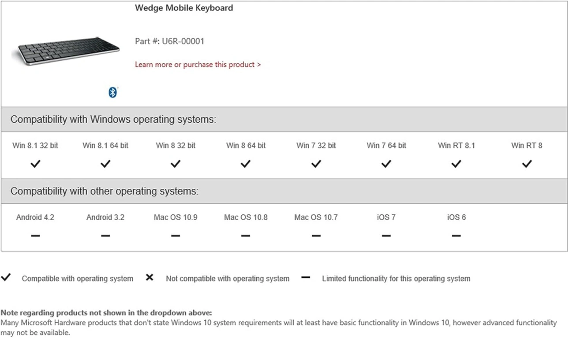This screenshot has height=338, width=569.
Task: Click the checkmark under Win RT 8
Action: [527, 164]
